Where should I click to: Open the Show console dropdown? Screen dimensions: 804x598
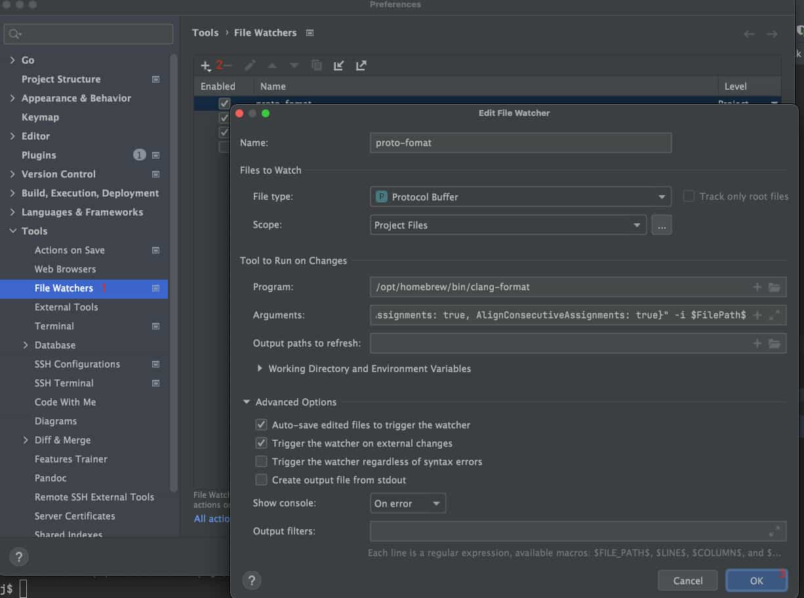pyautogui.click(x=407, y=503)
